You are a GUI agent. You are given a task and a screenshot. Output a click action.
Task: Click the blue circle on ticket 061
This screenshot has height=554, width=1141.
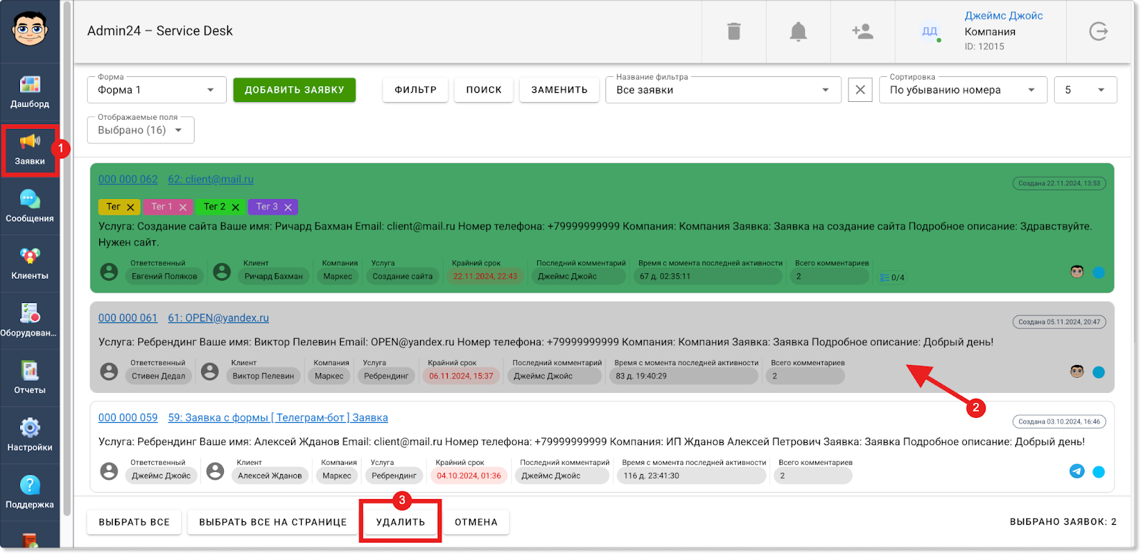pyautogui.click(x=1099, y=372)
